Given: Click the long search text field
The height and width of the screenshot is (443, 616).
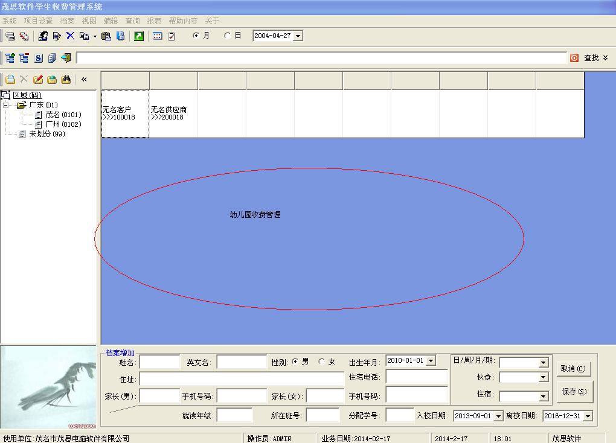Looking at the screenshot, I should (321, 58).
